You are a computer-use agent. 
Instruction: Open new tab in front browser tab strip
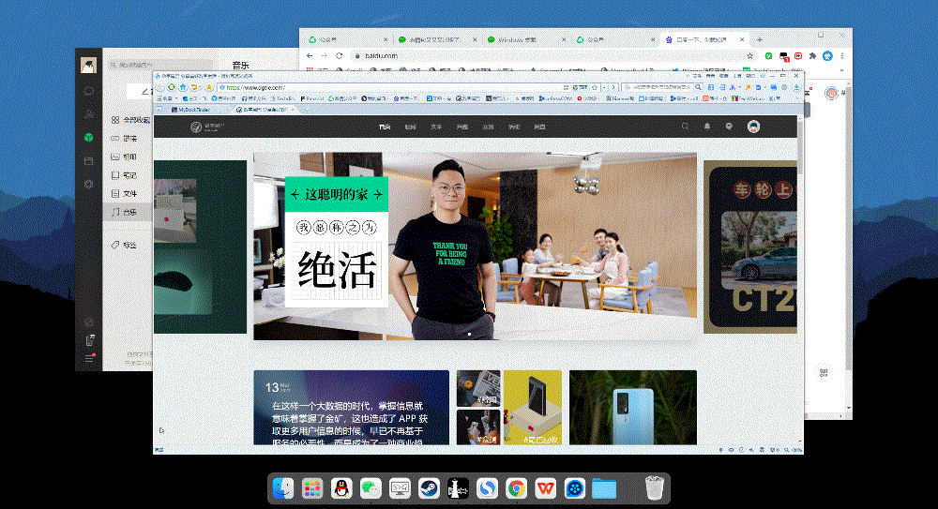(307, 110)
